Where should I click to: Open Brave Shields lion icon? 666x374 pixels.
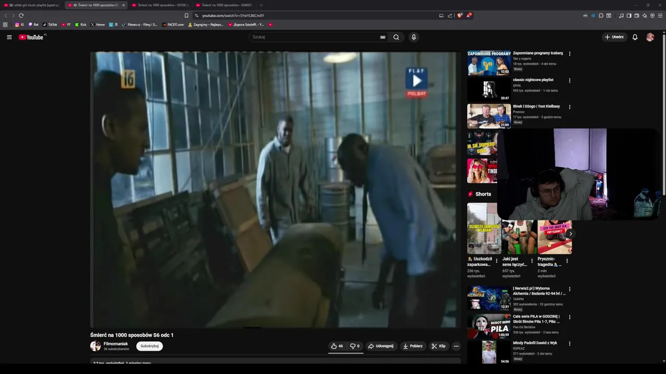459,16
